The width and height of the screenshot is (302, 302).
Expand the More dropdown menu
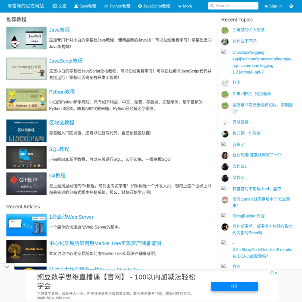coord(184,6)
